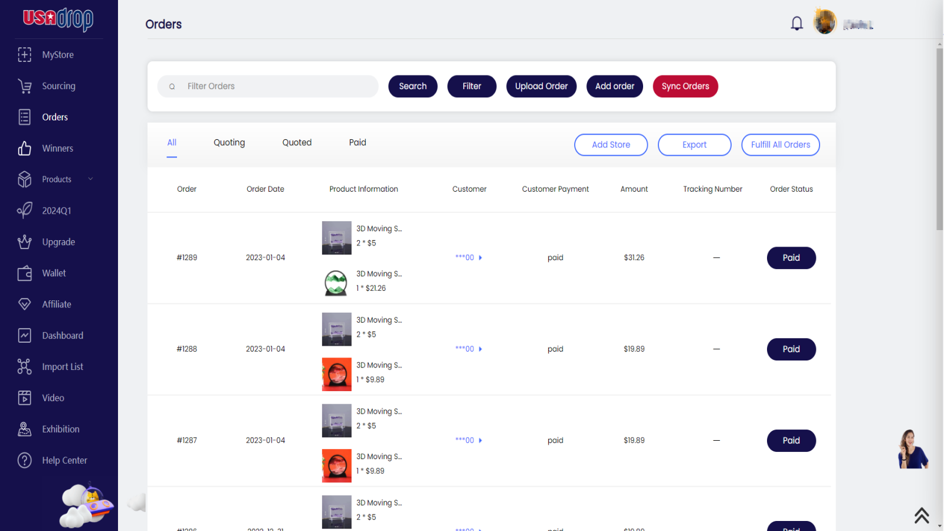Expand customer details for order #1287
Viewport: 944px width, 531px height.
coord(480,441)
